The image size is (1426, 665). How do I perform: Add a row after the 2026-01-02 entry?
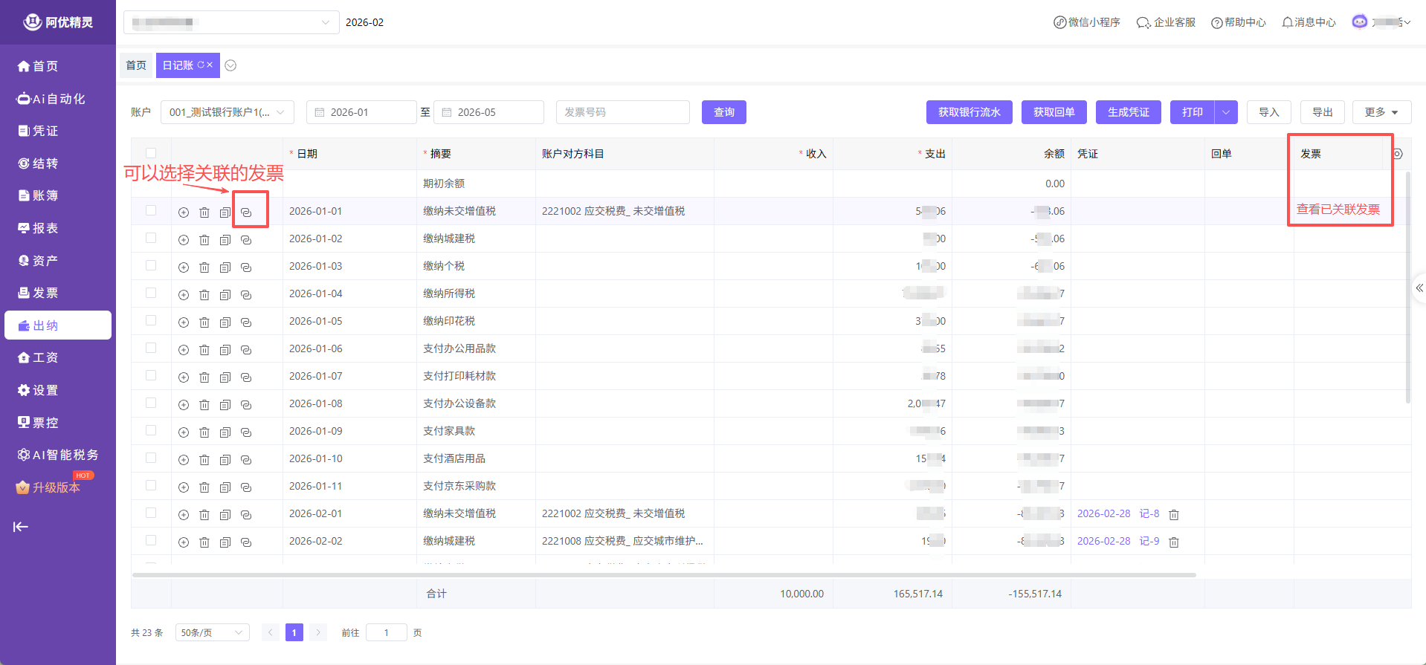(x=184, y=240)
